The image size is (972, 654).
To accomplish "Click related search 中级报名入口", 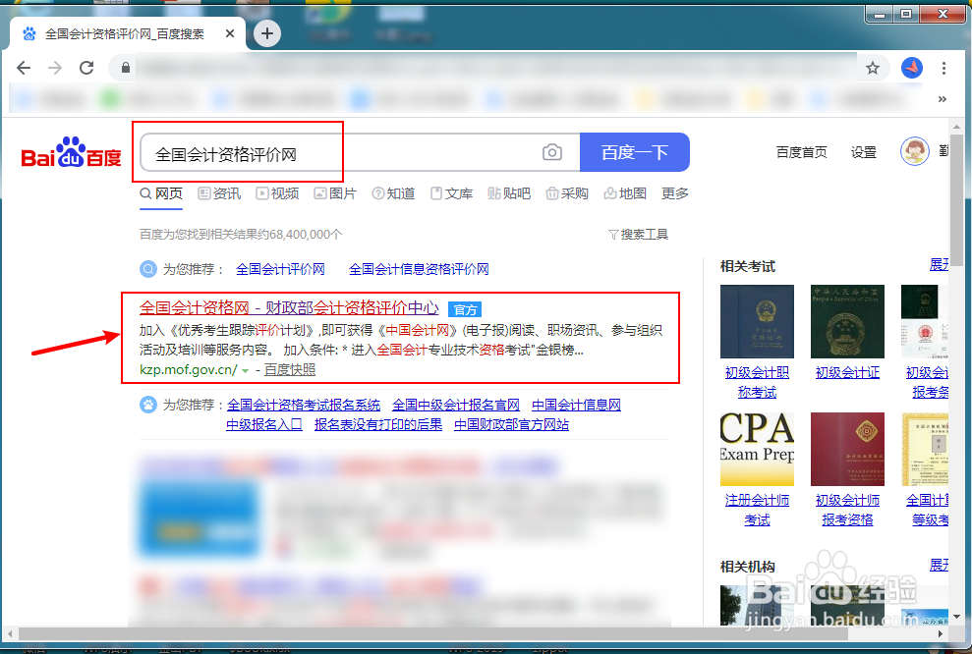I will click(x=264, y=425).
